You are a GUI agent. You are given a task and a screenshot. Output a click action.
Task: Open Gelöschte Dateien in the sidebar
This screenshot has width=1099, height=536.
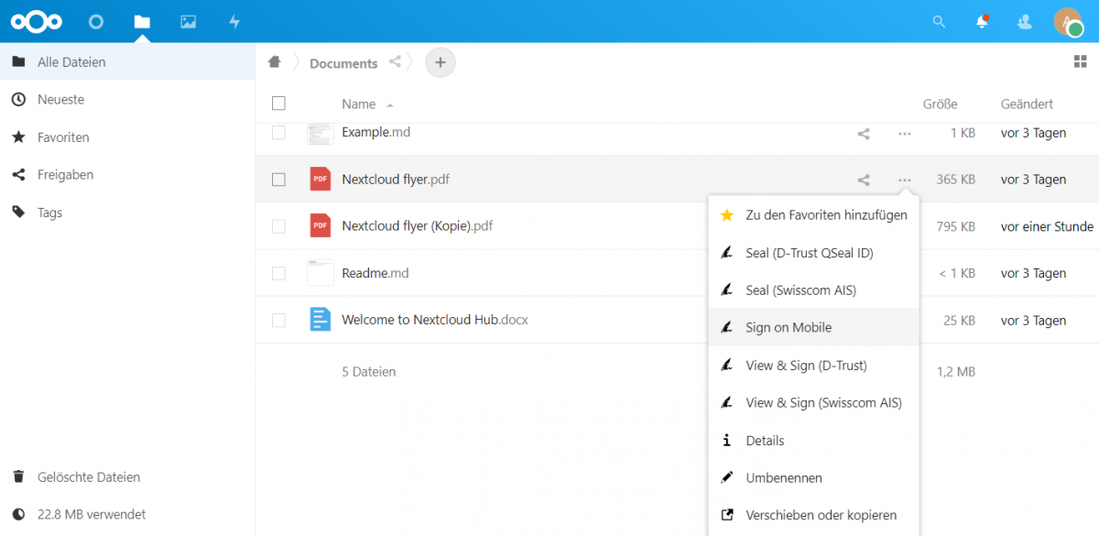[x=88, y=477]
